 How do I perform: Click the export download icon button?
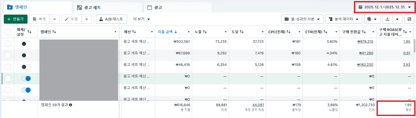pyautogui.click(x=387, y=19)
